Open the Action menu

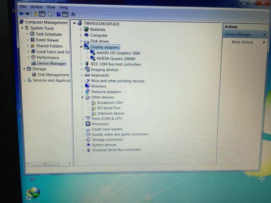tap(36, 7)
